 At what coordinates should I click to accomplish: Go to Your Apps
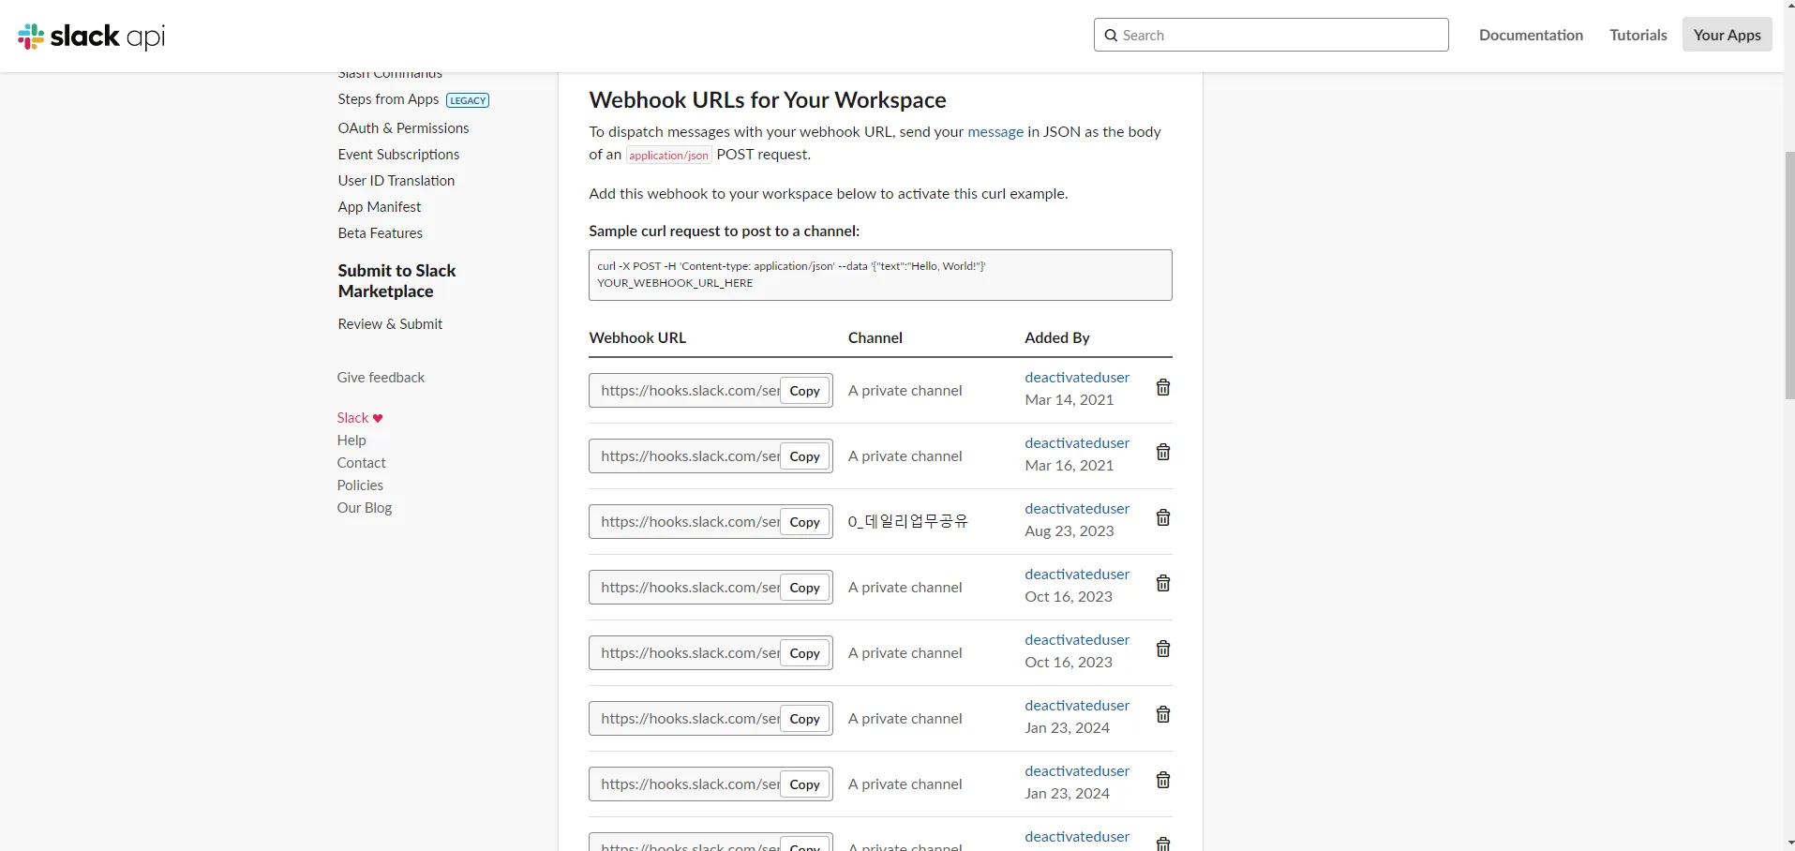[1727, 35]
